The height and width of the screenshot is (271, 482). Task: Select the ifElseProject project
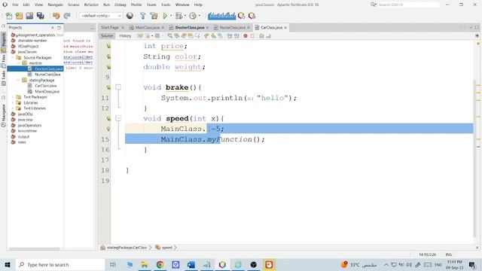[29, 46]
